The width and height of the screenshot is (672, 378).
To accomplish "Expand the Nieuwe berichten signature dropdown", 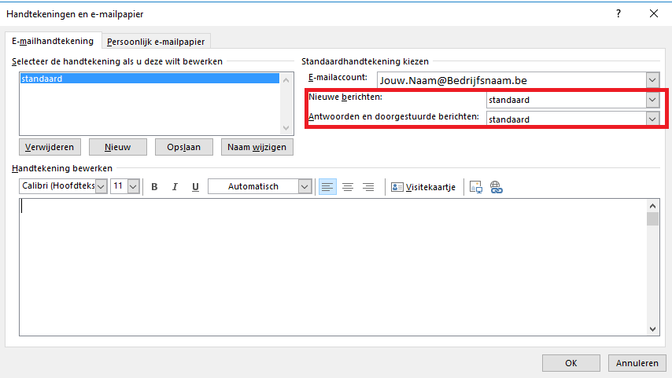I will [x=652, y=100].
